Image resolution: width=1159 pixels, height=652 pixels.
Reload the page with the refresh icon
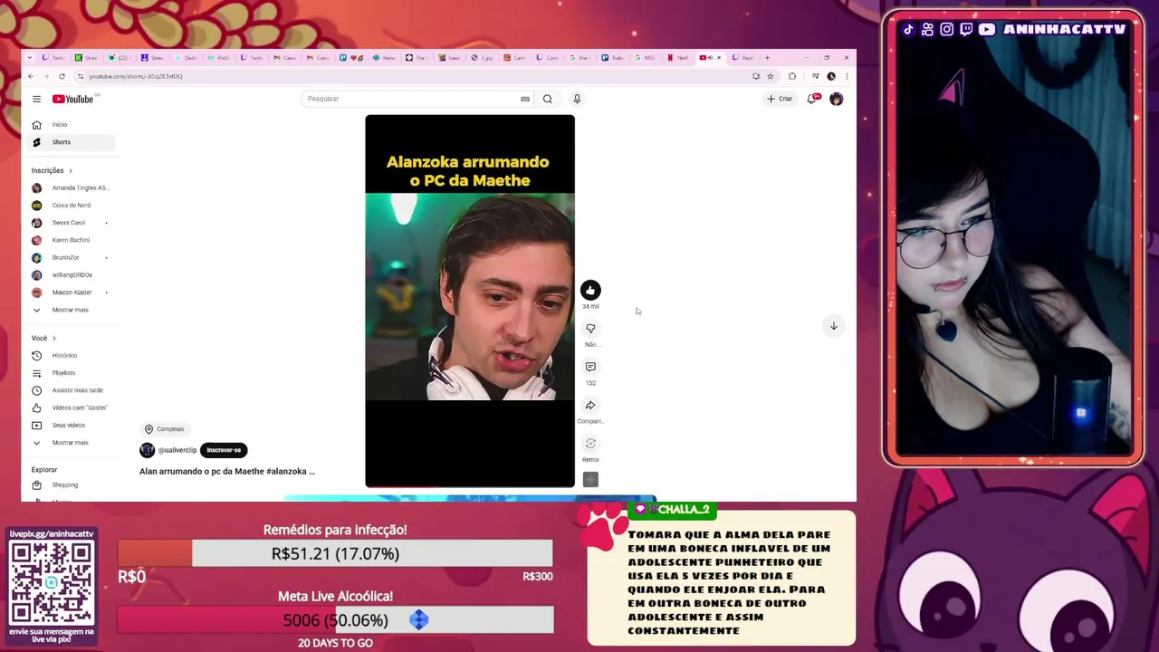click(x=62, y=76)
